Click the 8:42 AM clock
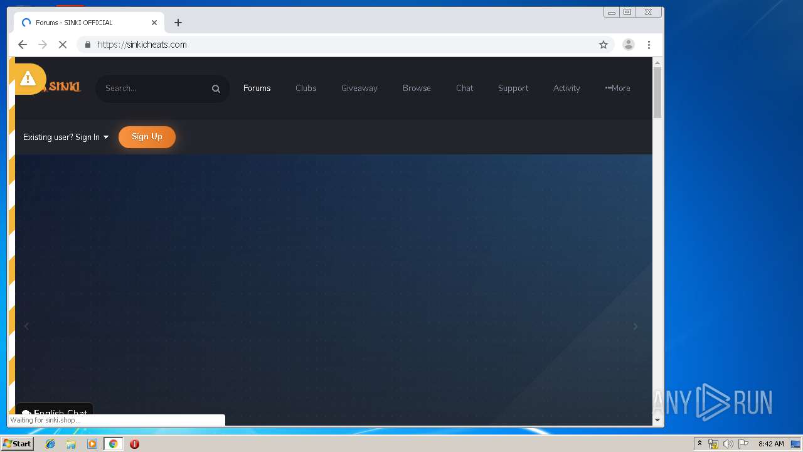 (771, 444)
